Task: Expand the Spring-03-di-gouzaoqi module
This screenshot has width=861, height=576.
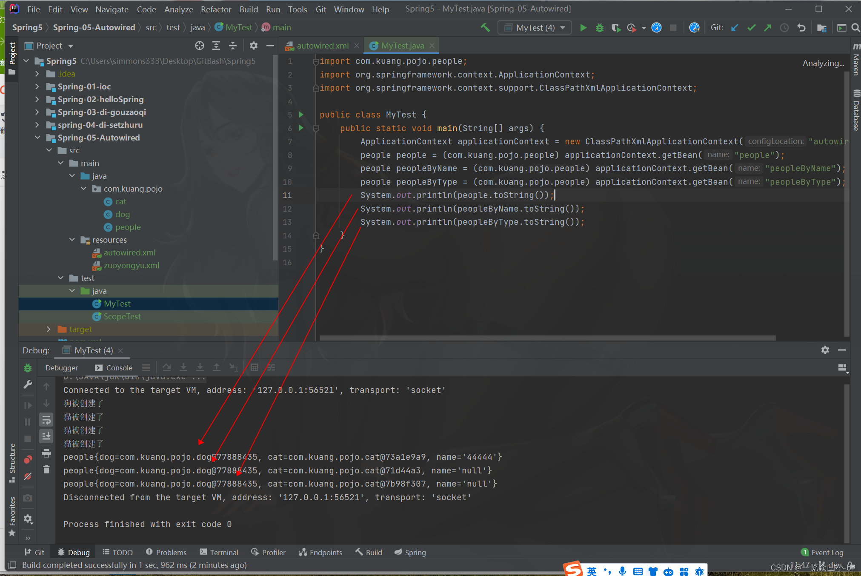Action: [x=37, y=112]
